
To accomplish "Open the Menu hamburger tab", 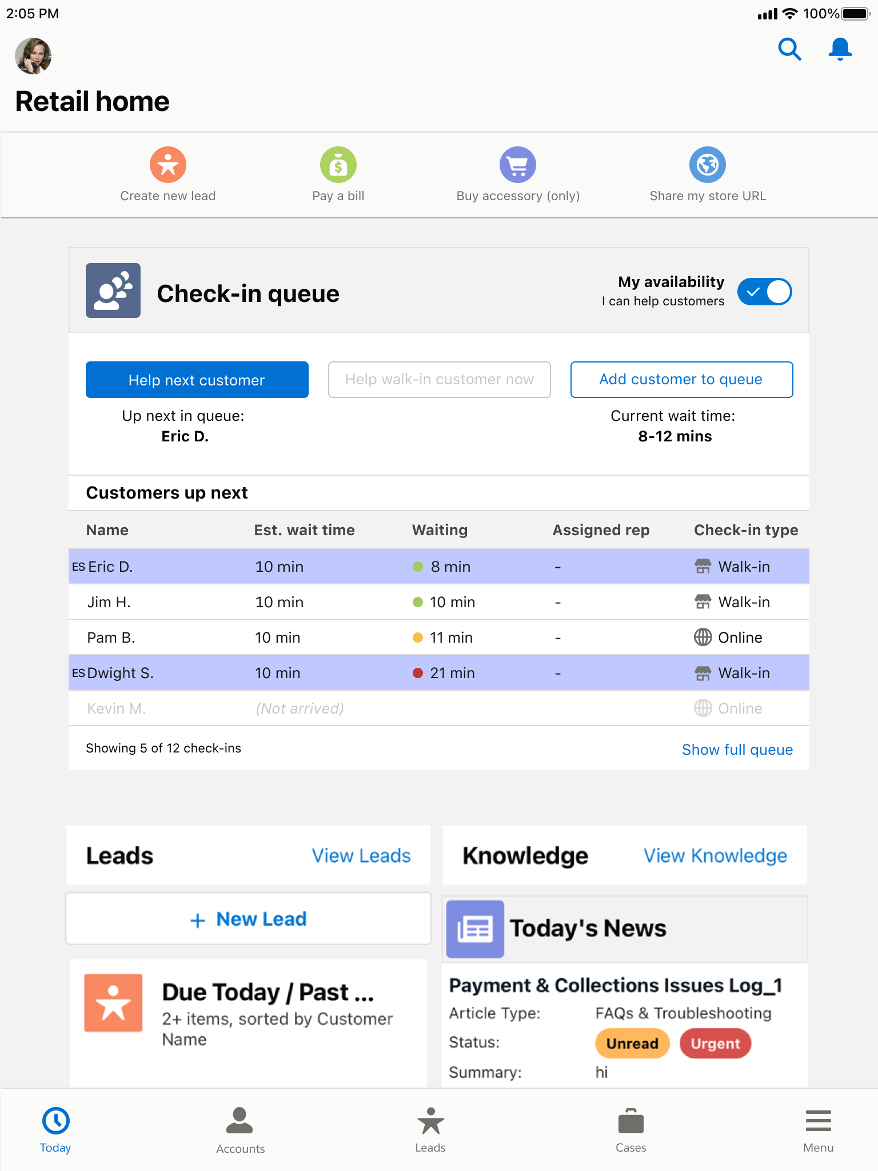I will coord(818,1130).
